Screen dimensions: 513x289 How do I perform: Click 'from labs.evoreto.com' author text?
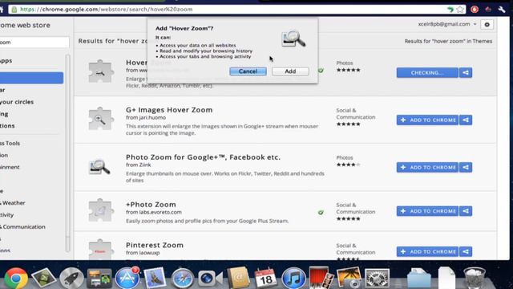pyautogui.click(x=154, y=212)
